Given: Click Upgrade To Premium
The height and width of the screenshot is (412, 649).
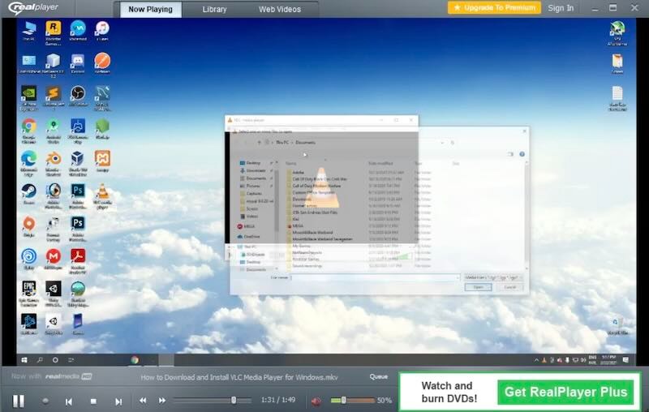Looking at the screenshot, I should coord(494,7).
